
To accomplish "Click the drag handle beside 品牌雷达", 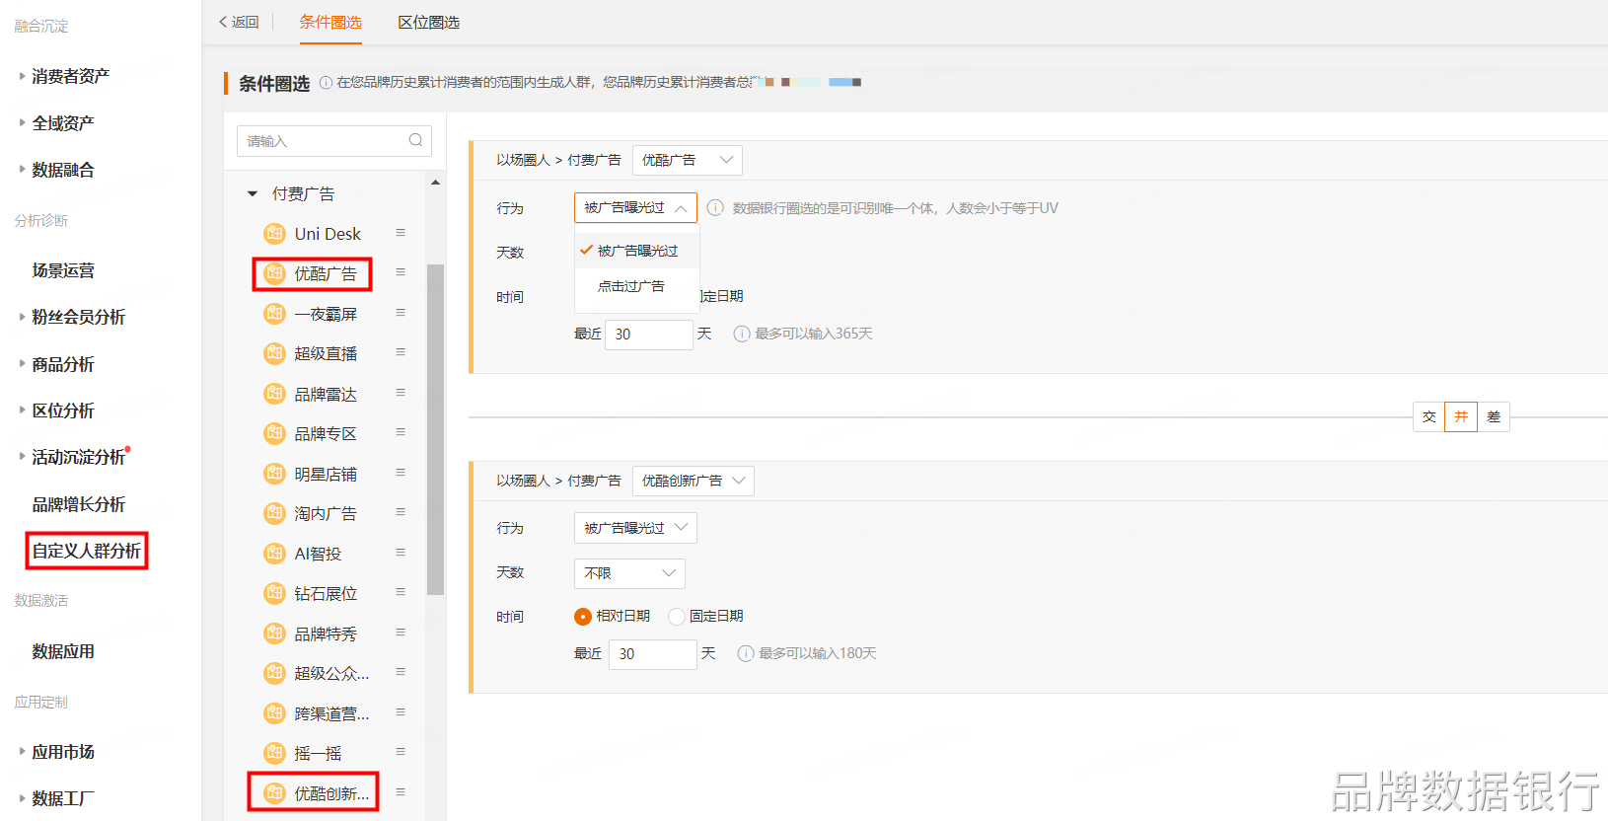I will [401, 393].
